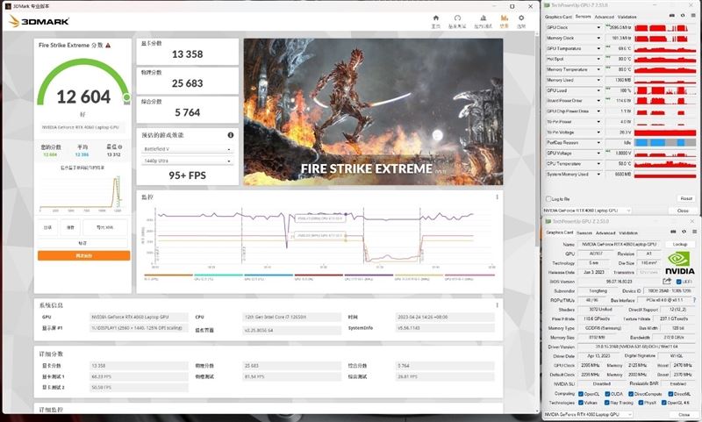
Task: Switch to Advanced tab in upper GPU-Z window
Action: (x=604, y=17)
